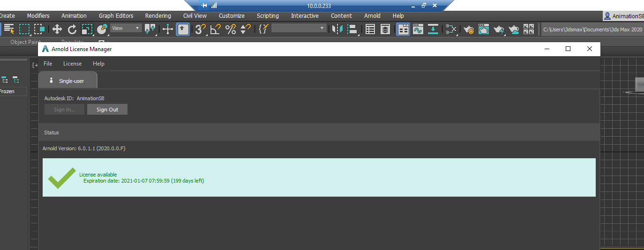
Task: Click the Status section header
Action: click(x=319, y=132)
